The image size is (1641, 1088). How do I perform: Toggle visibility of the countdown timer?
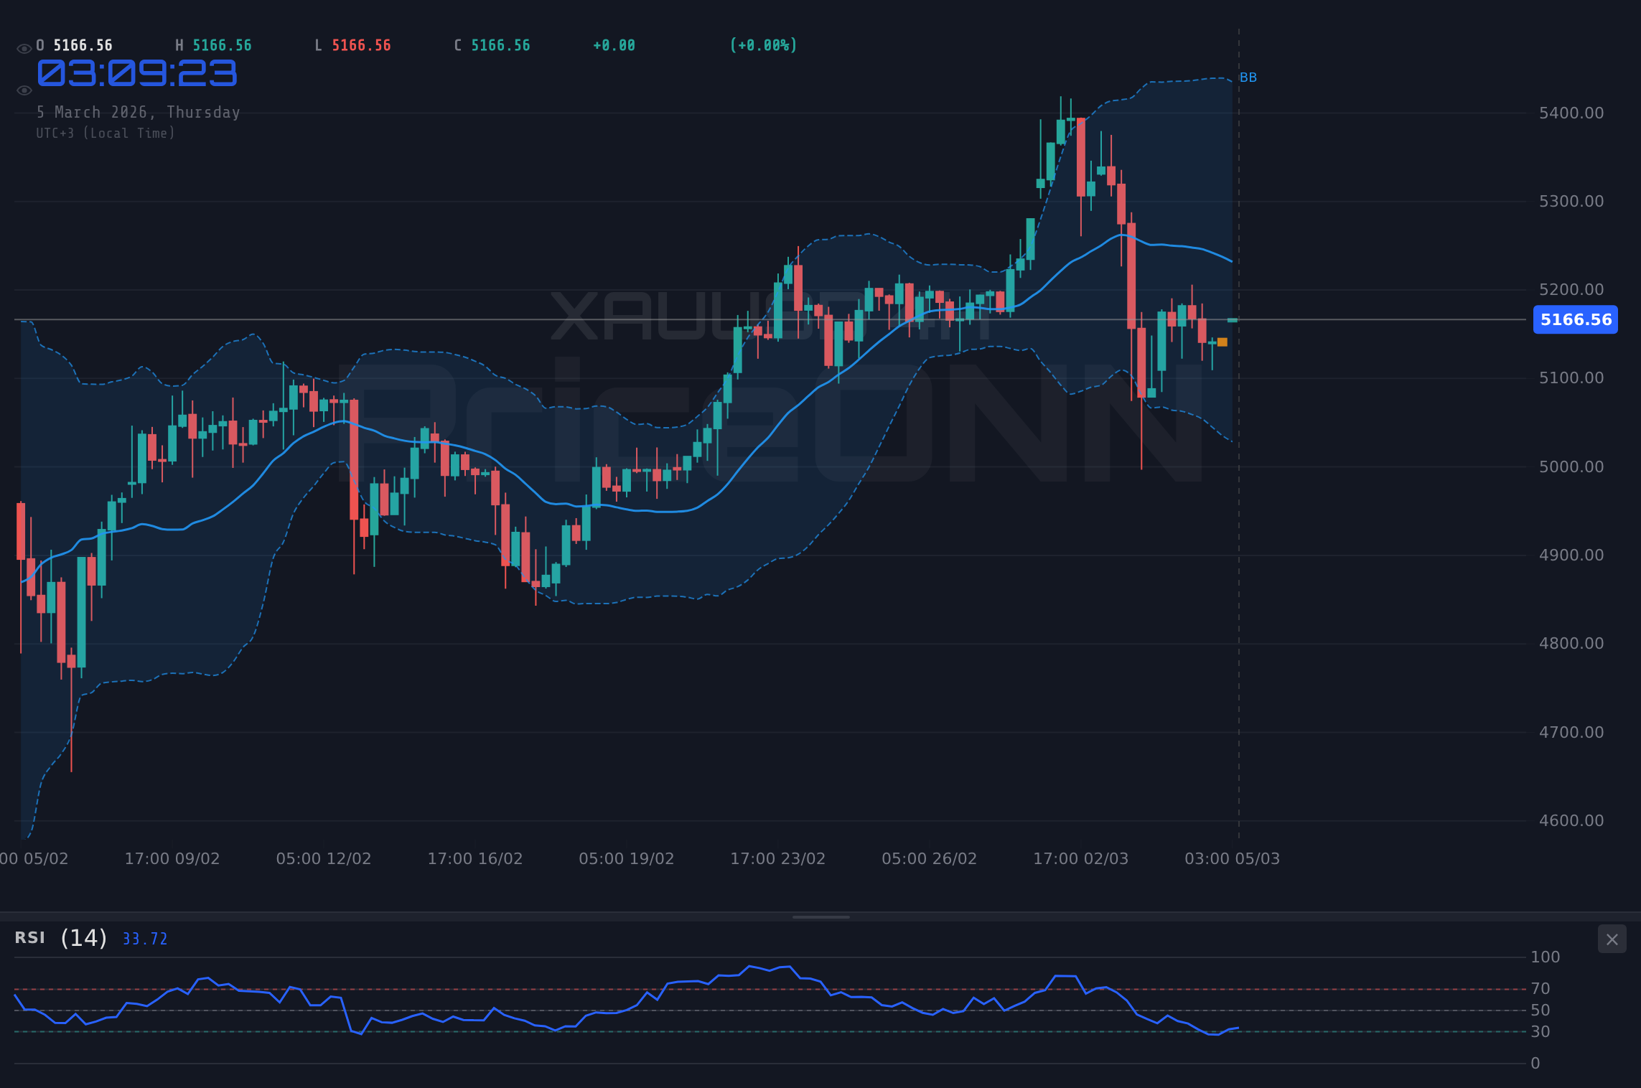[x=24, y=90]
